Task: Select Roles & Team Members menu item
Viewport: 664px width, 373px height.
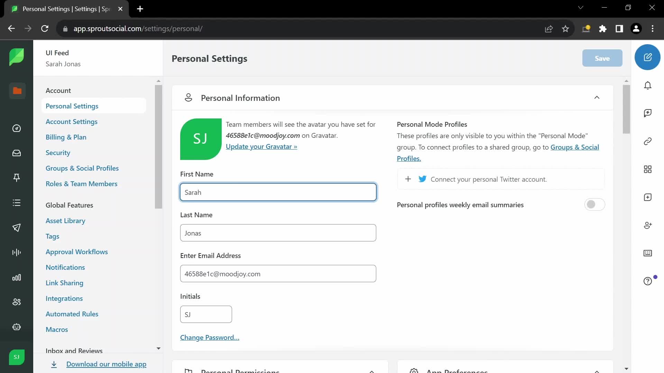Action: pos(82,183)
